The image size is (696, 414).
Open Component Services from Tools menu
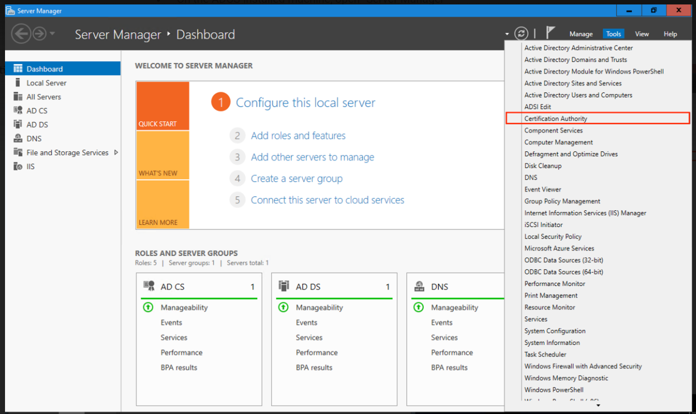tap(553, 130)
